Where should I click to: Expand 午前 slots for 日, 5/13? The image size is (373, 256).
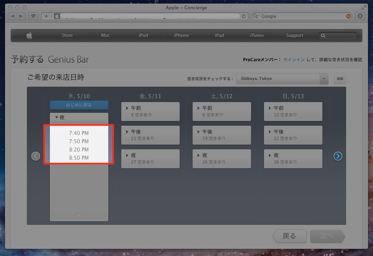point(293,111)
